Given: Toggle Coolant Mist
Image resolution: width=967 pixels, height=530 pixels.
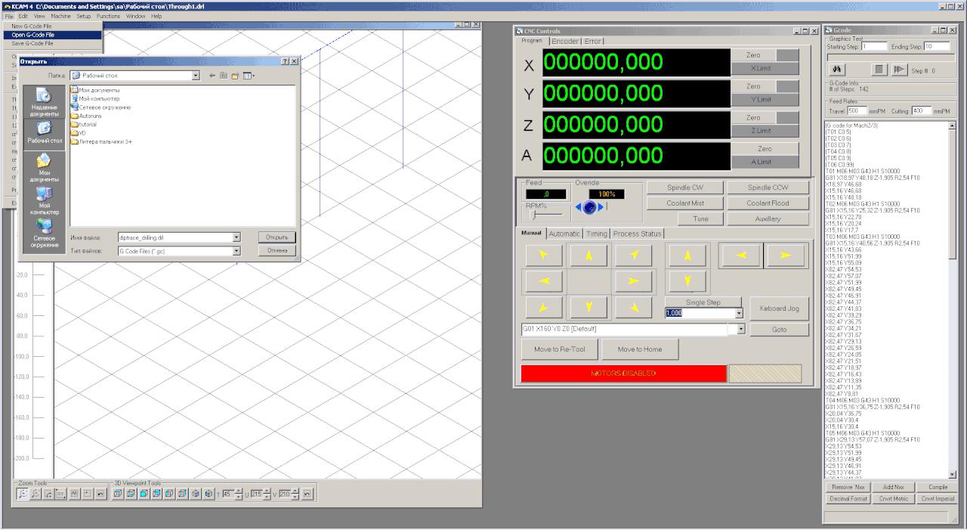Looking at the screenshot, I should 685,203.
